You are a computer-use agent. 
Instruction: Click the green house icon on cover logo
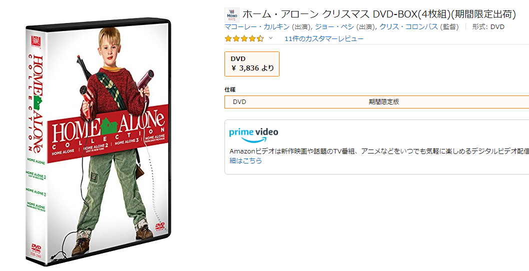click(x=108, y=125)
